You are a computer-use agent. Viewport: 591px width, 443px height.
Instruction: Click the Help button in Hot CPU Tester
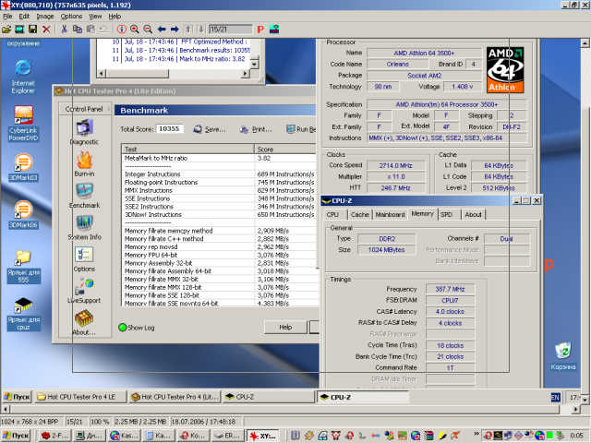(285, 327)
